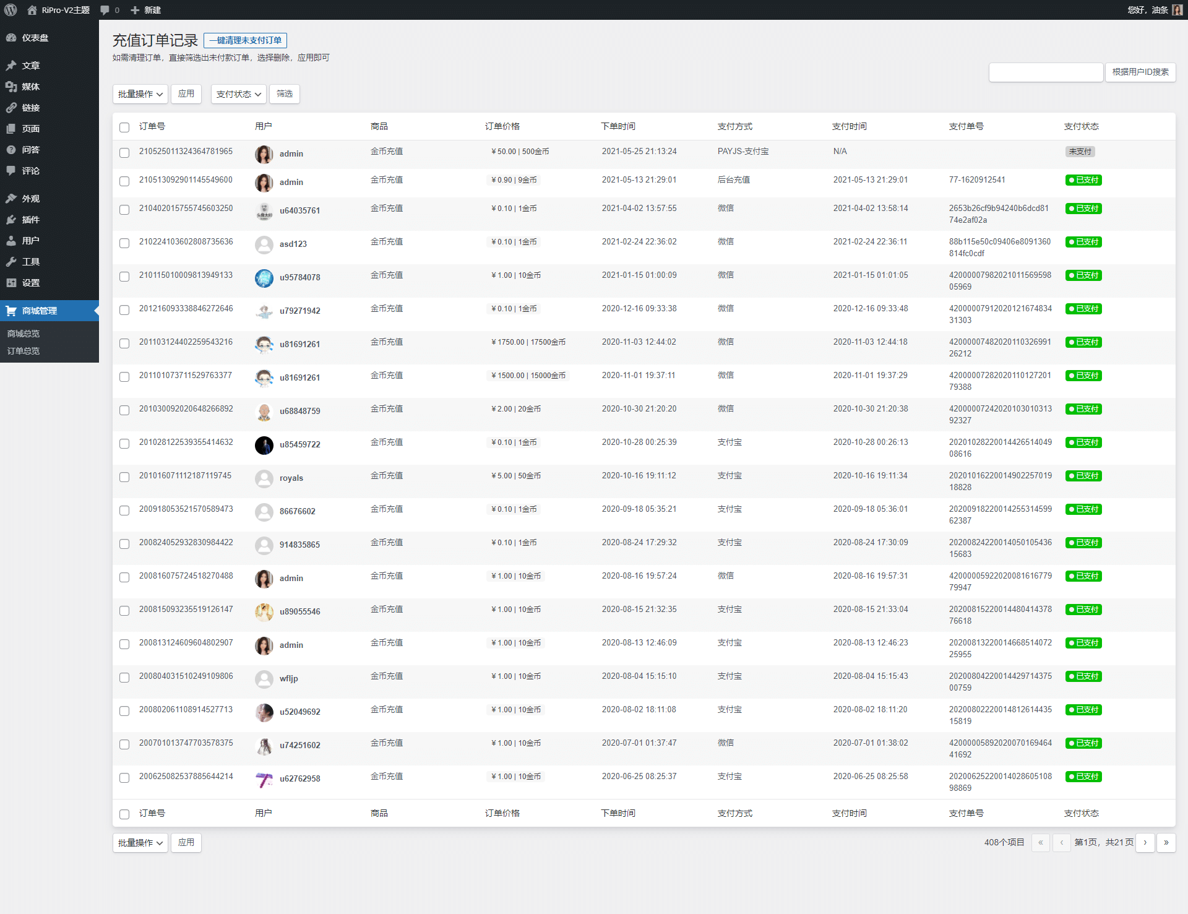Click the 链接 chain icon
The image size is (1188, 914).
[x=11, y=108]
